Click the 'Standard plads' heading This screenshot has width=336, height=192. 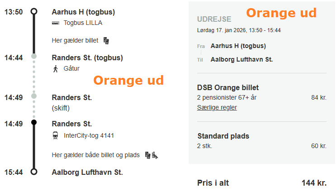coord(223,136)
